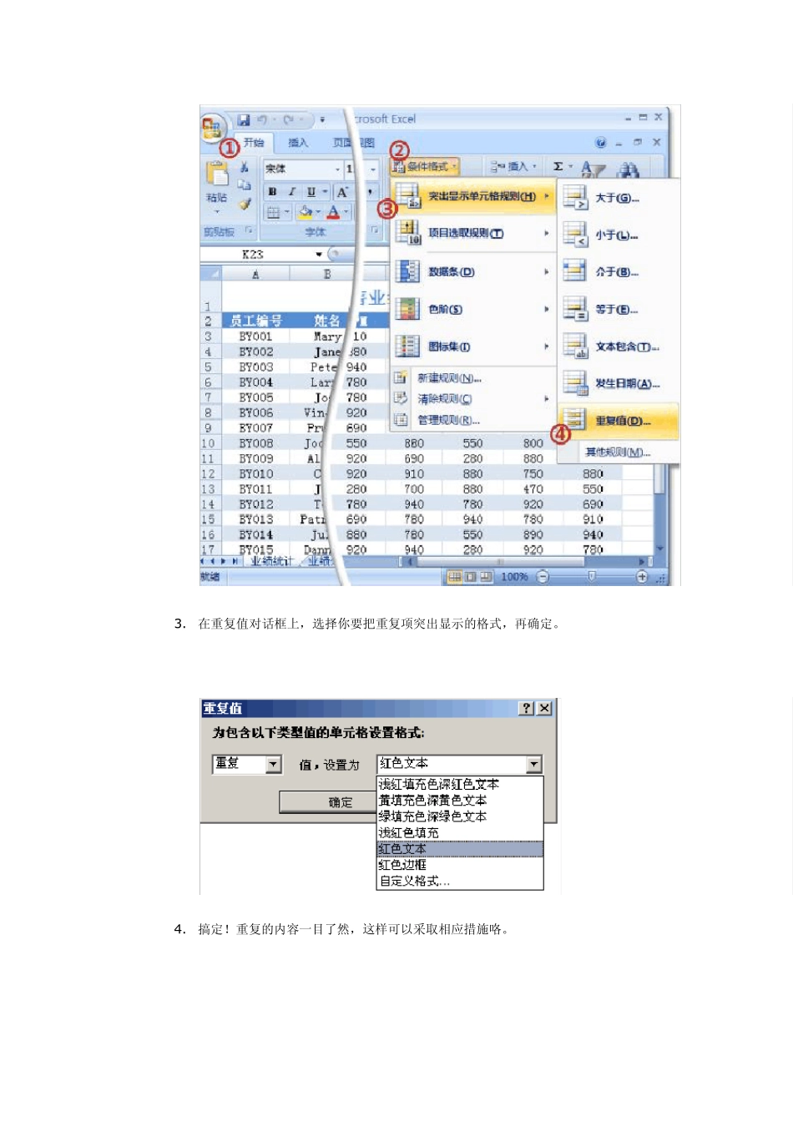This screenshot has height=1122, width=793.
Task: Open the 插入 Insert cells dropdown
Action: [513, 166]
